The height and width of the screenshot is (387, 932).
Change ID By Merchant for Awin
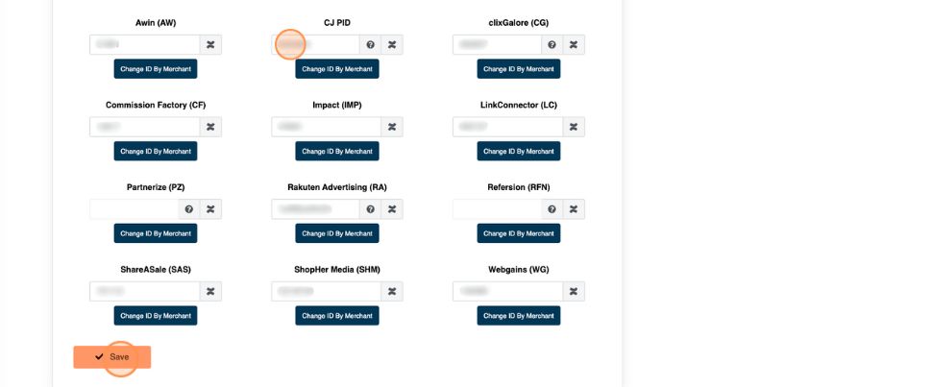click(156, 69)
